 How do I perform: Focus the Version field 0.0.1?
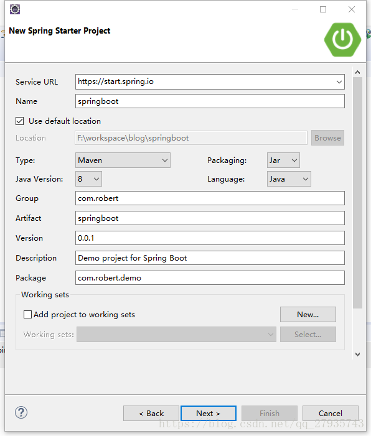click(210, 238)
